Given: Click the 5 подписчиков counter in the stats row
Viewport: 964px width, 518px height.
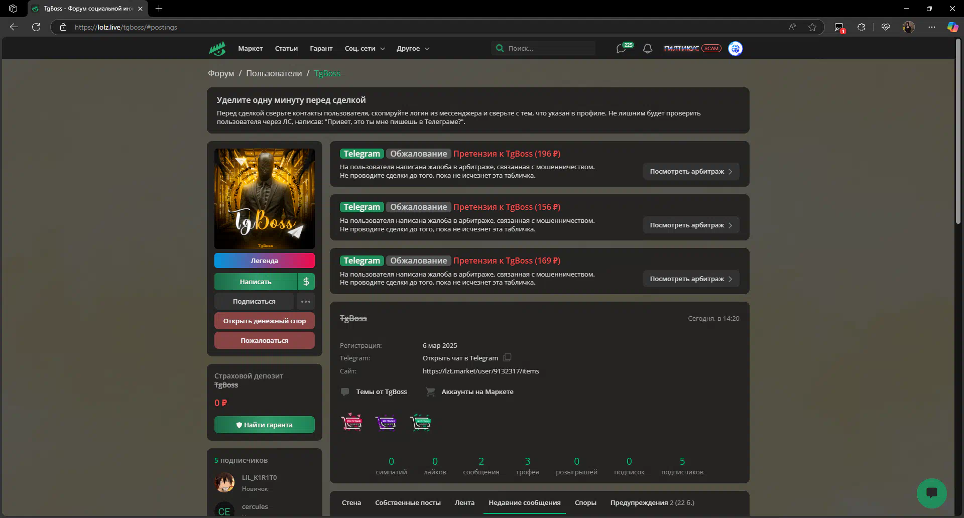Looking at the screenshot, I should point(682,466).
